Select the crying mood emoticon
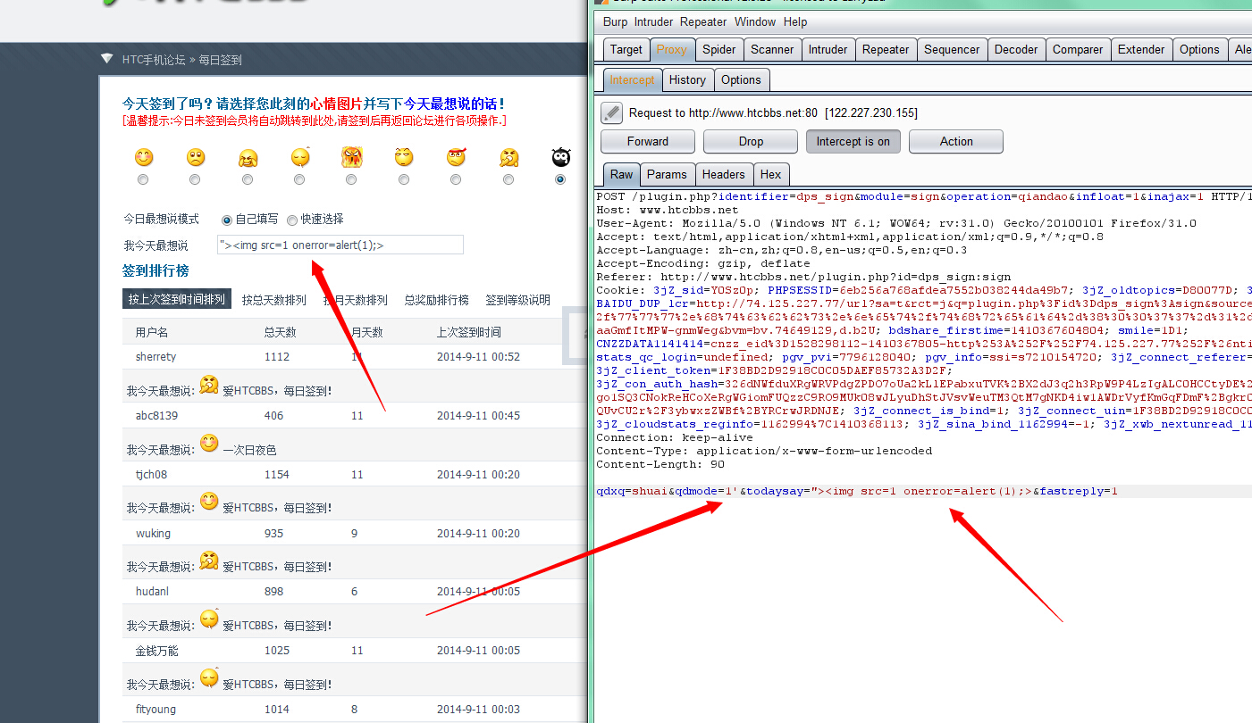Viewport: 1252px width, 723px height. click(x=248, y=159)
